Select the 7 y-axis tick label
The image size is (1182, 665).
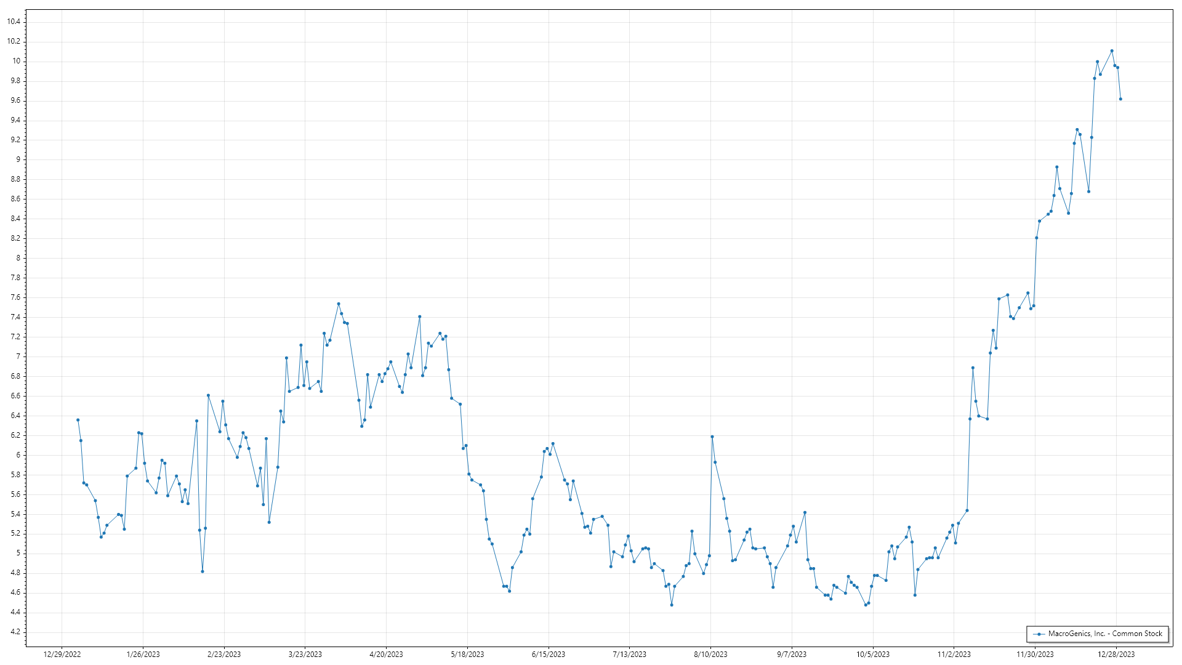point(18,357)
